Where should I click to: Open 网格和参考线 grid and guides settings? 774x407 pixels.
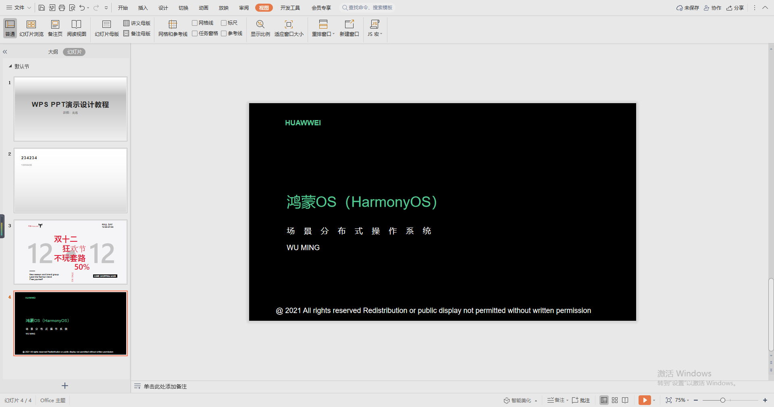point(173,28)
